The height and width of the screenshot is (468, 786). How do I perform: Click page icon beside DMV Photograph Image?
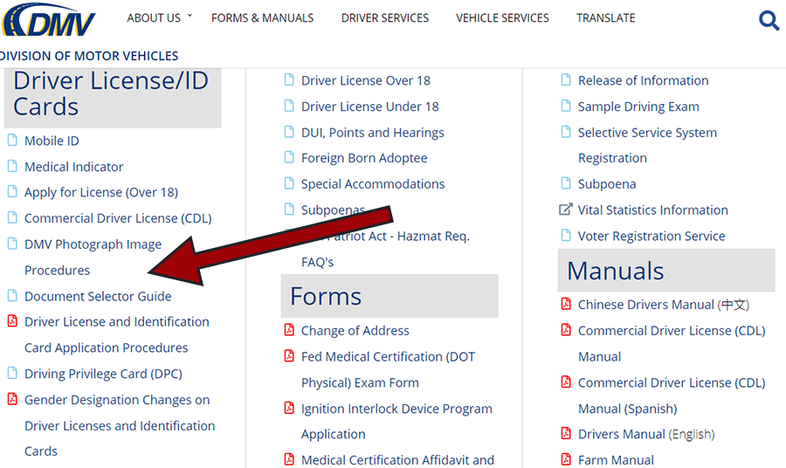coord(12,244)
